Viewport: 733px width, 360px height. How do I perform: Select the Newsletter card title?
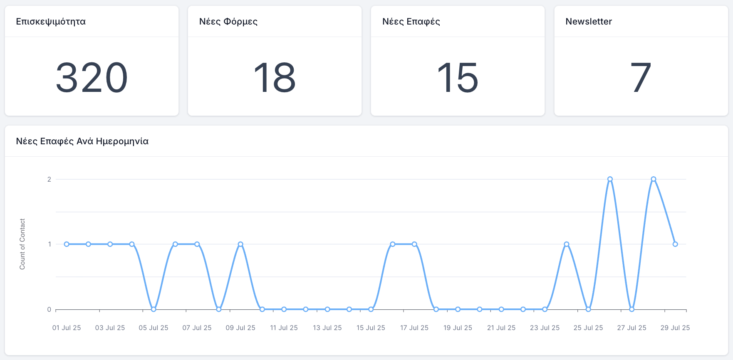589,22
